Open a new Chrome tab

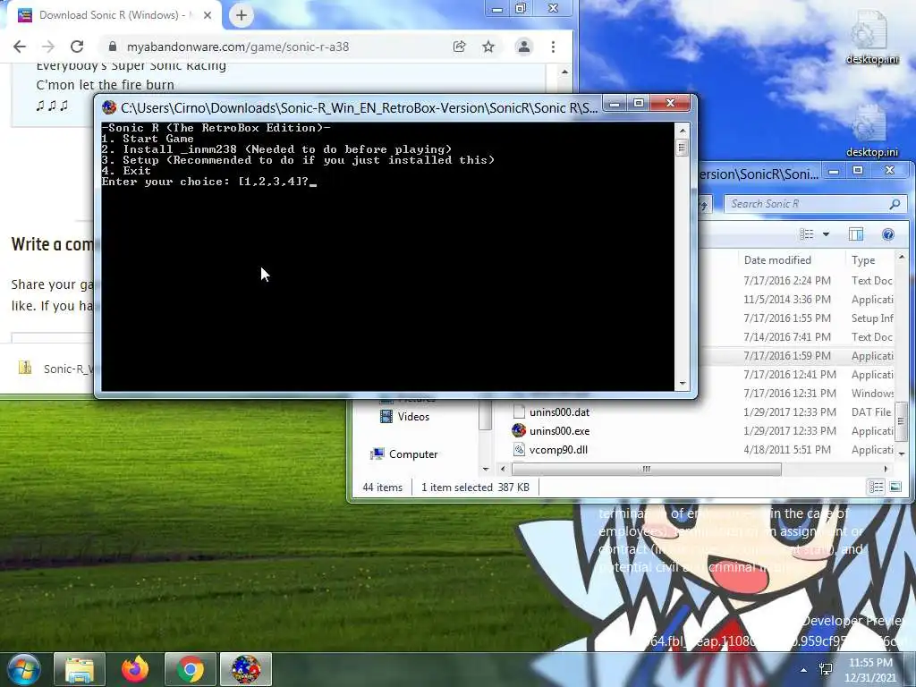point(242,15)
